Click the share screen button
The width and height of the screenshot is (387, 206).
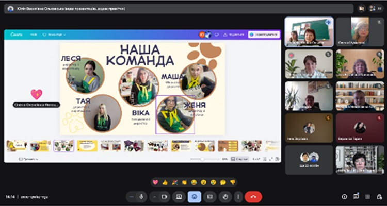(x=179, y=196)
